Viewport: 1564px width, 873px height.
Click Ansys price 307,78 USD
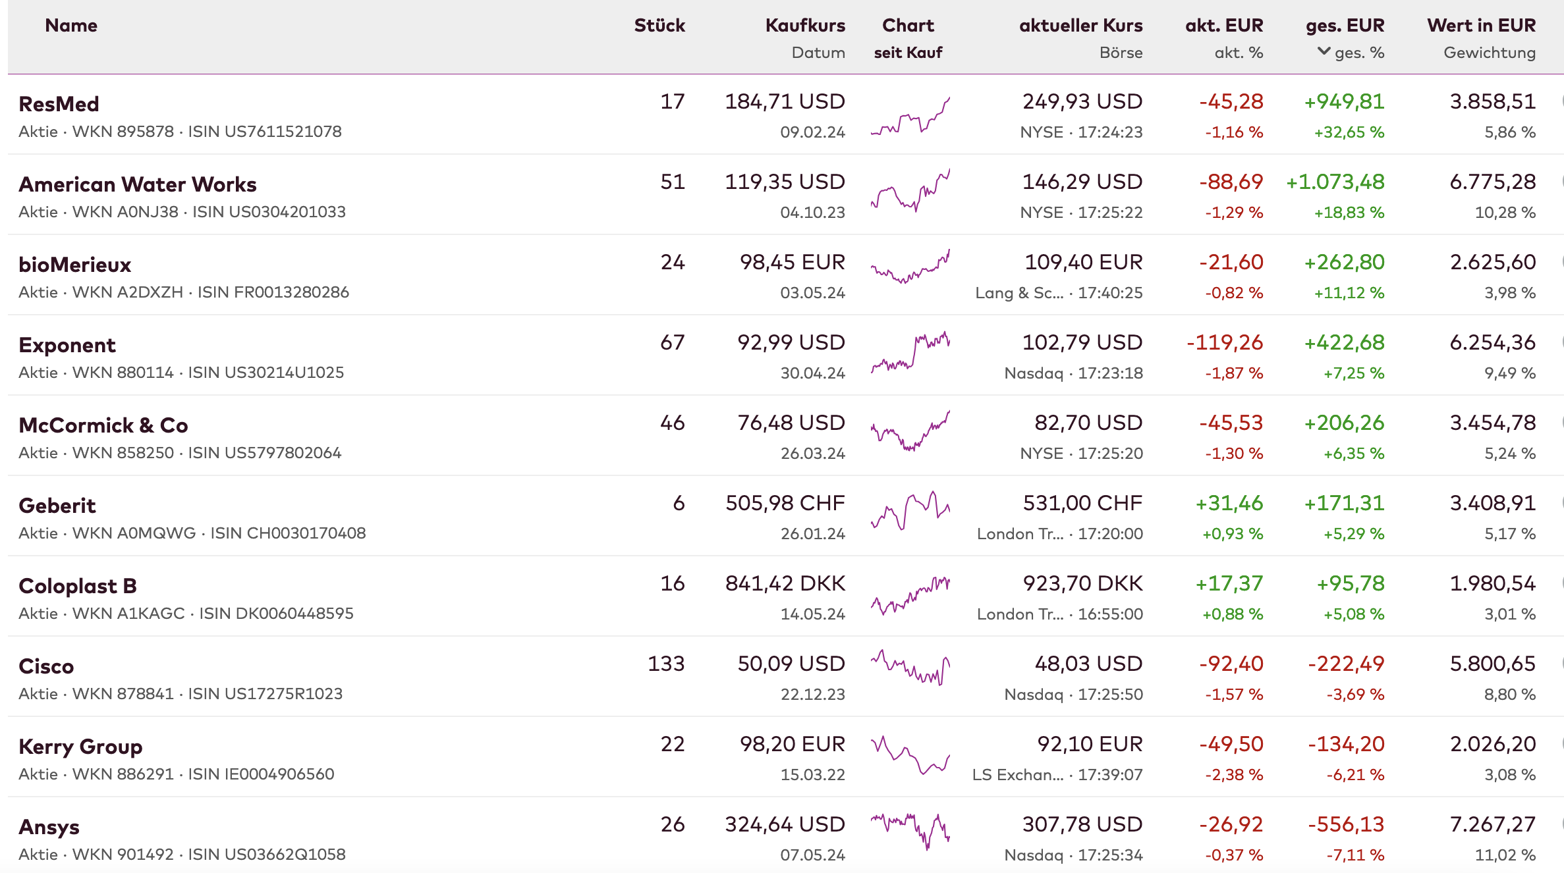click(x=1082, y=824)
